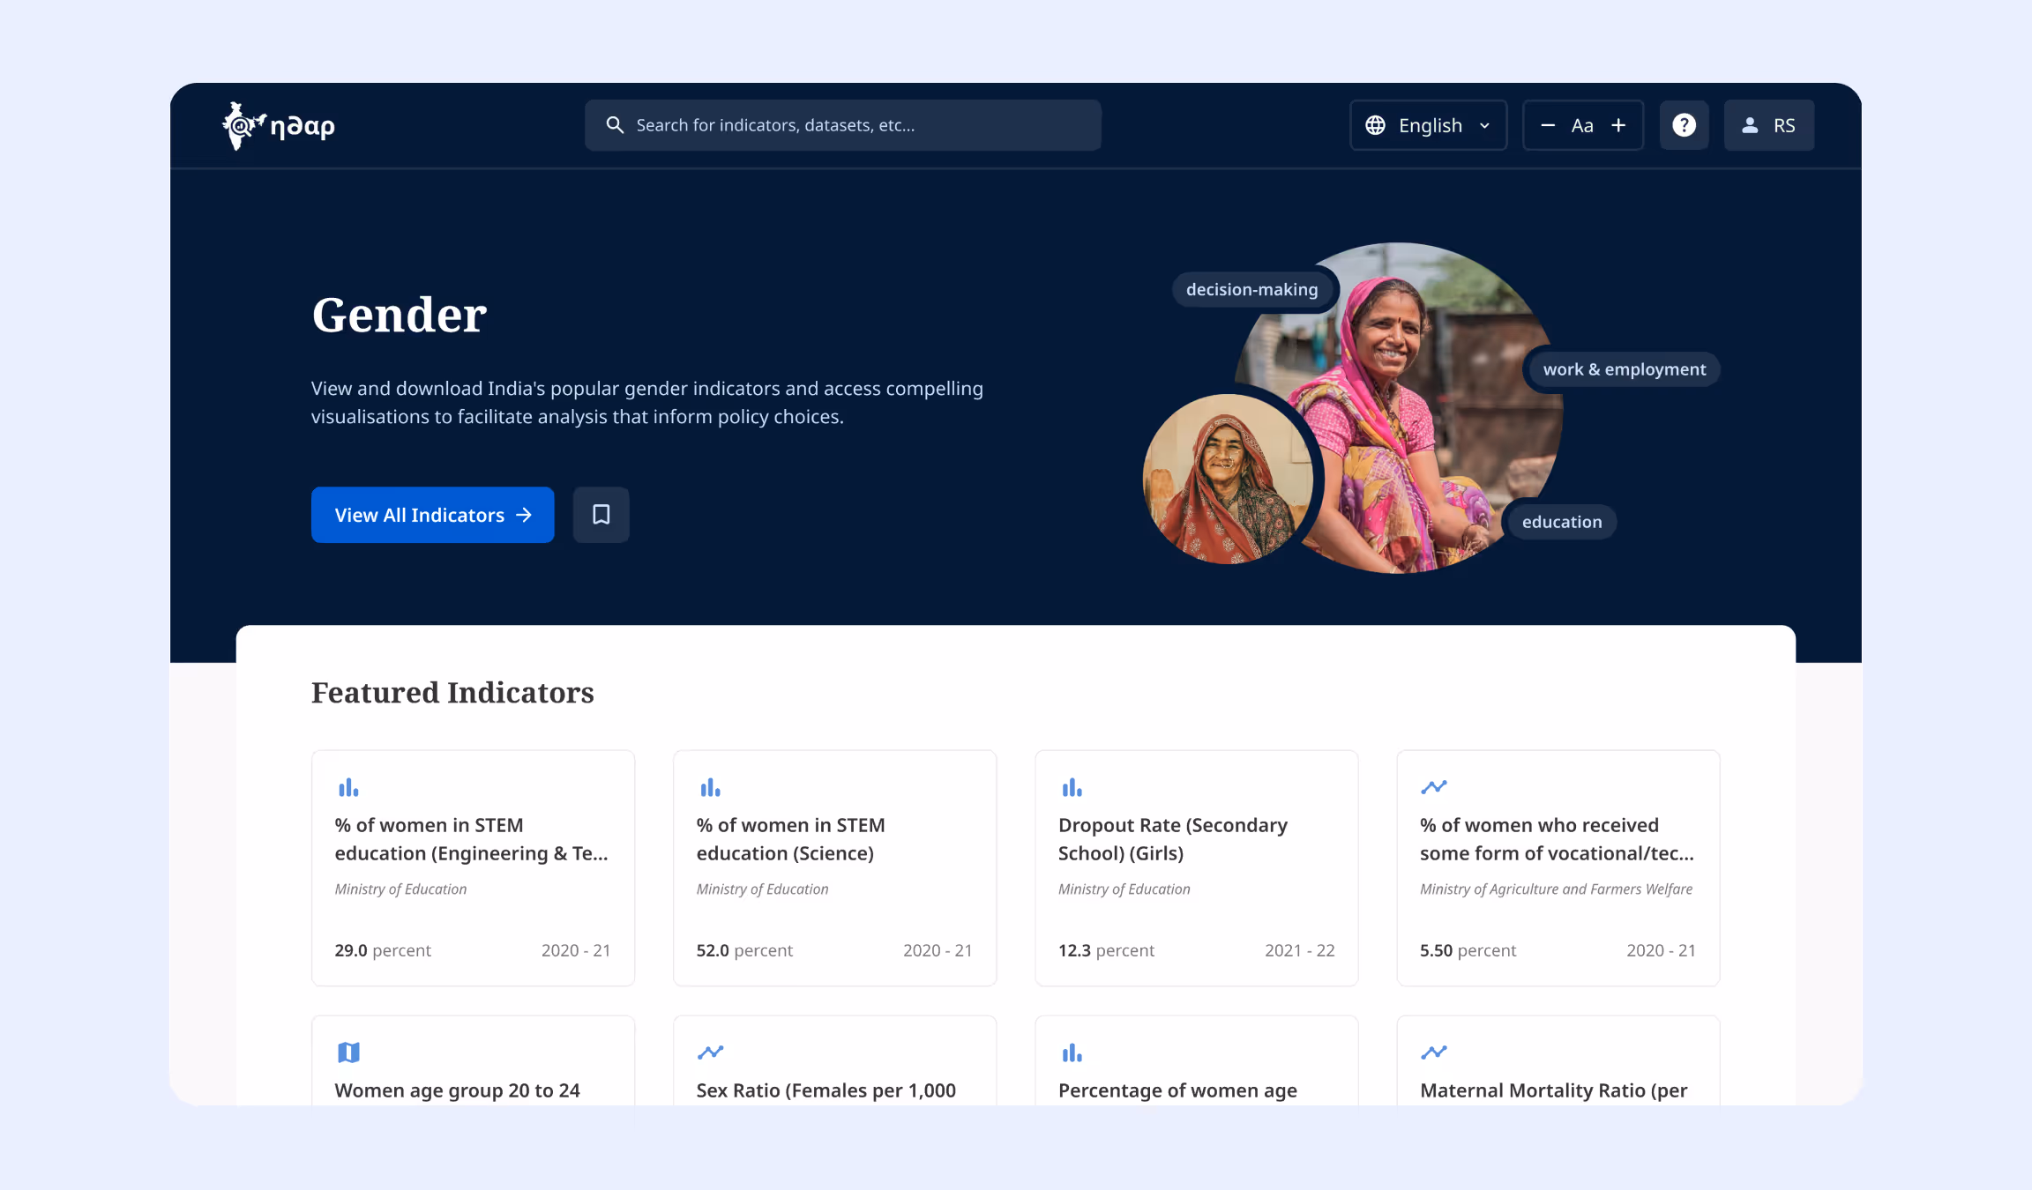Image resolution: width=2032 pixels, height=1190 pixels.
Task: Click line chart icon on Sex Ratio card
Action: [x=710, y=1052]
